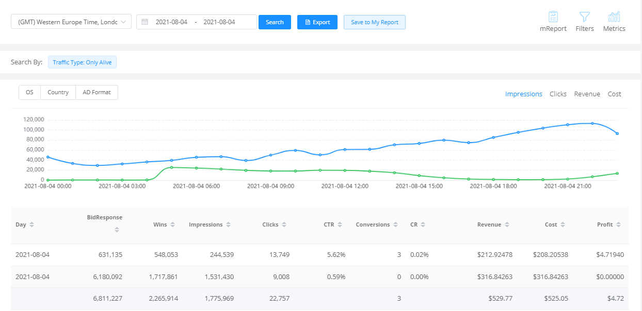Click the total Clicks 22,757
The width and height of the screenshot is (642, 311).
click(279, 299)
